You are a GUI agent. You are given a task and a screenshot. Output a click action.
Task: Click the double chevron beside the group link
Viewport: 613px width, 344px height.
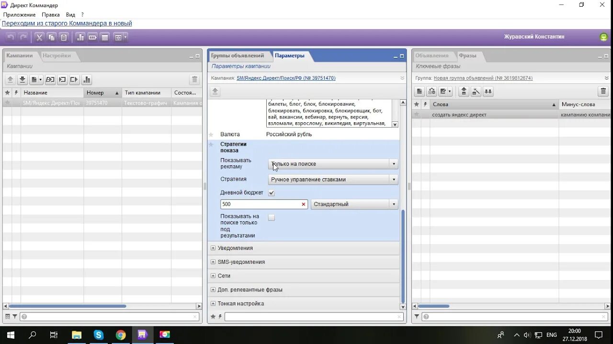point(607,78)
